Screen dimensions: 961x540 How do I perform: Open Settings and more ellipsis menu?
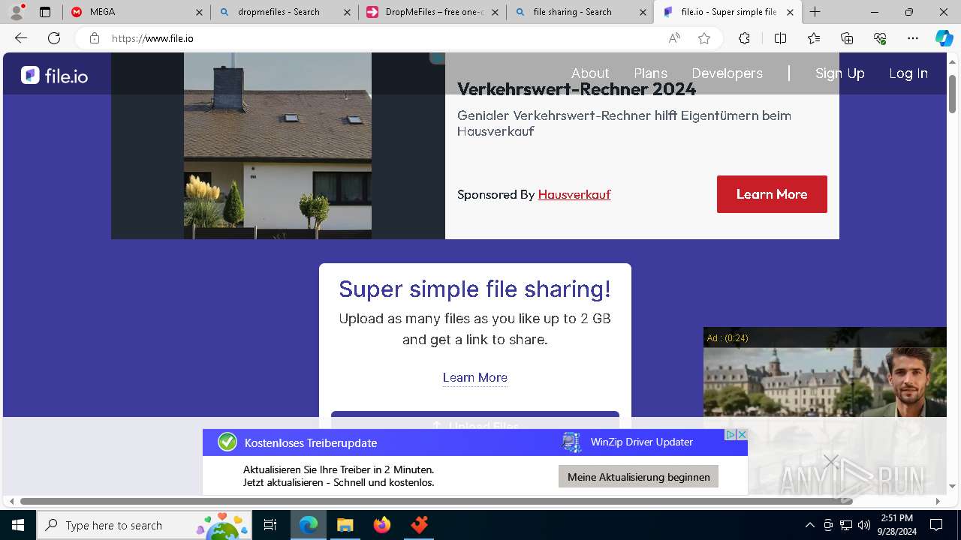(913, 38)
